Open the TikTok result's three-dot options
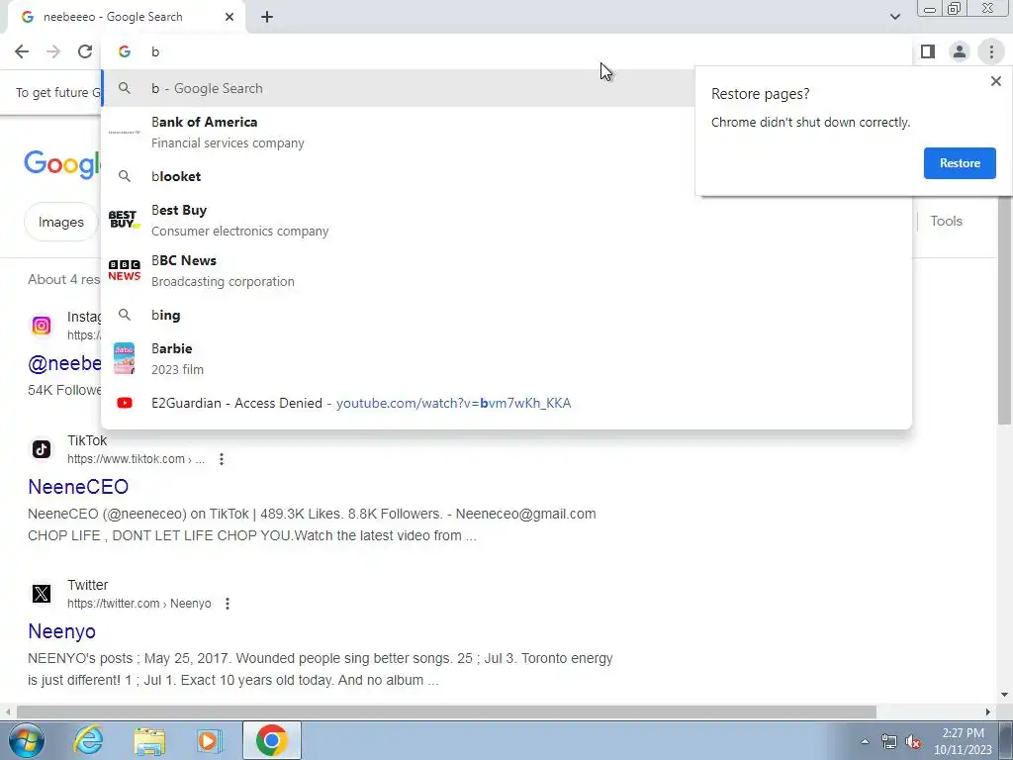This screenshot has width=1013, height=760. click(222, 459)
